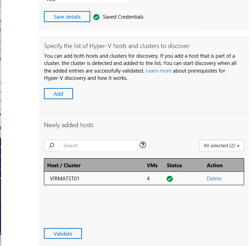
Task: Click the Save details button
Action: pyautogui.click(x=67, y=17)
